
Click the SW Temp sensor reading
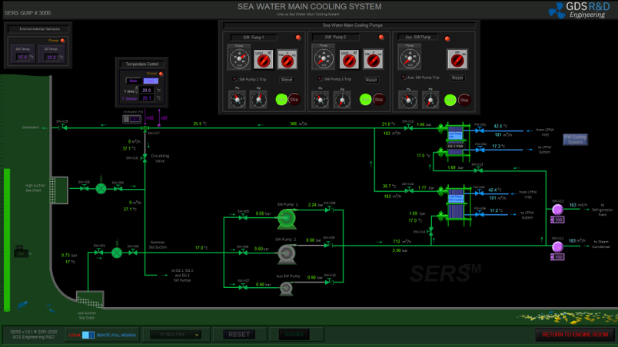[x=23, y=58]
